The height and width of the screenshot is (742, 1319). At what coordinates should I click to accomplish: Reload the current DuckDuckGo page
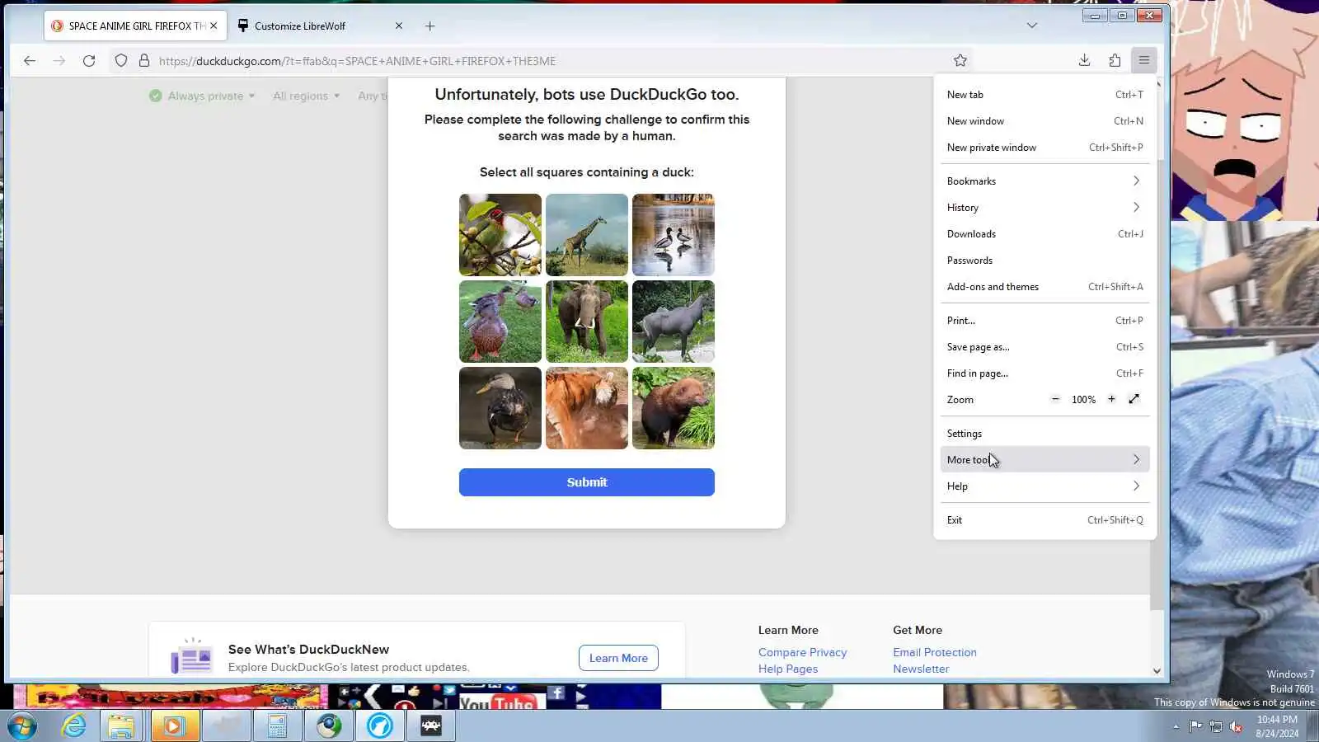[89, 61]
